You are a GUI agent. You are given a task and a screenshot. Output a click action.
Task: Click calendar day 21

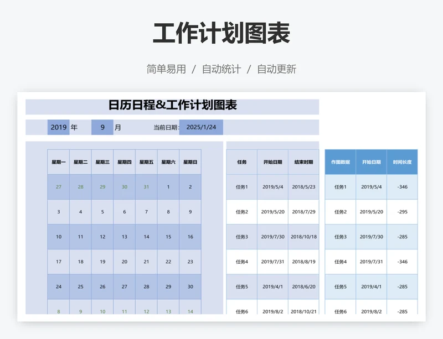tap(146, 262)
